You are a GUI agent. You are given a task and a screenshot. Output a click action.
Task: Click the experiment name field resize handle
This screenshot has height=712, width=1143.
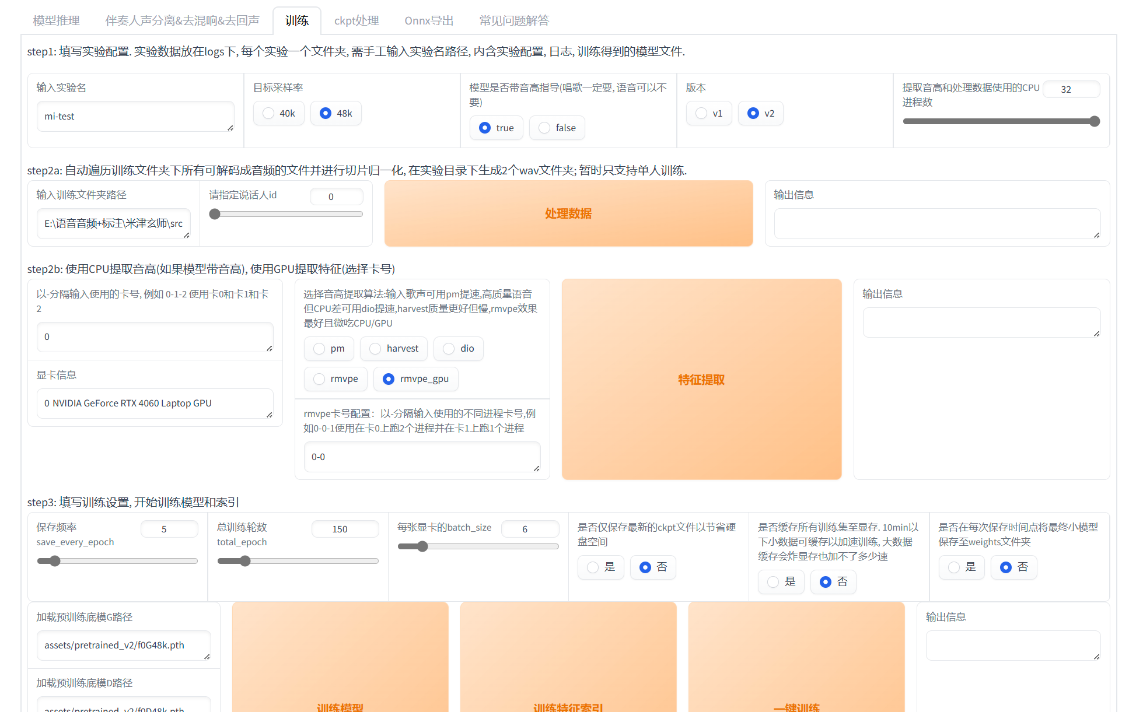[230, 128]
